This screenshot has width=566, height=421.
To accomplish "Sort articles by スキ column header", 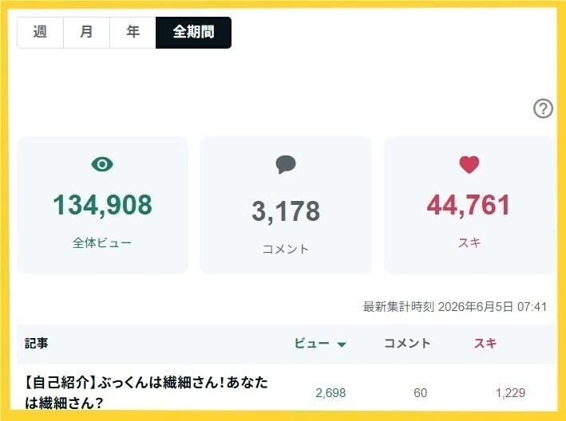I will coord(485,343).
